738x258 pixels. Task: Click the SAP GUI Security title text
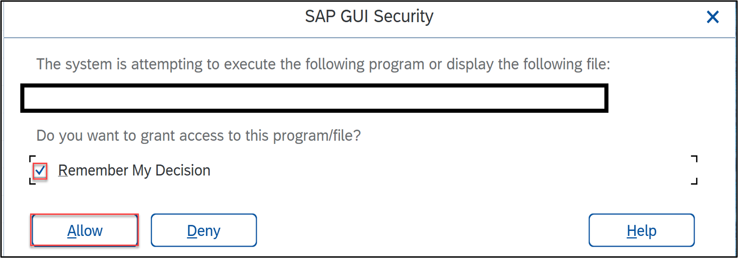[369, 16]
